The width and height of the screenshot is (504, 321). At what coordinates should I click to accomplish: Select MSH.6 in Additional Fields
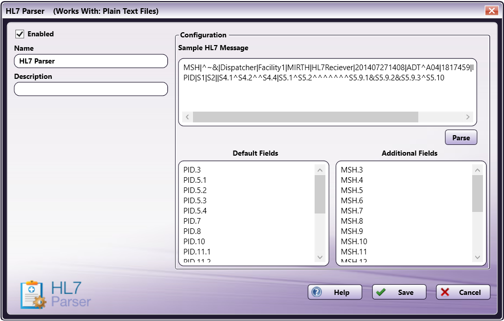click(352, 201)
